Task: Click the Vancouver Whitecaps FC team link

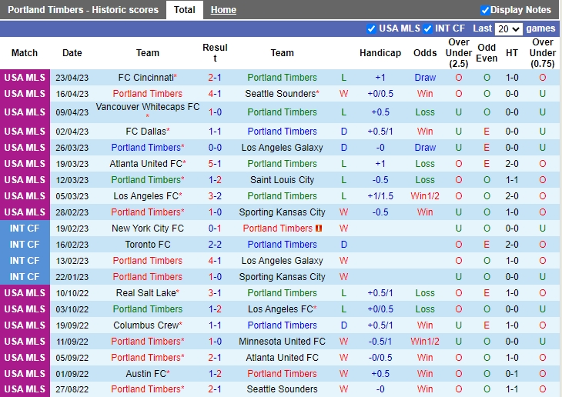Action: [x=147, y=107]
